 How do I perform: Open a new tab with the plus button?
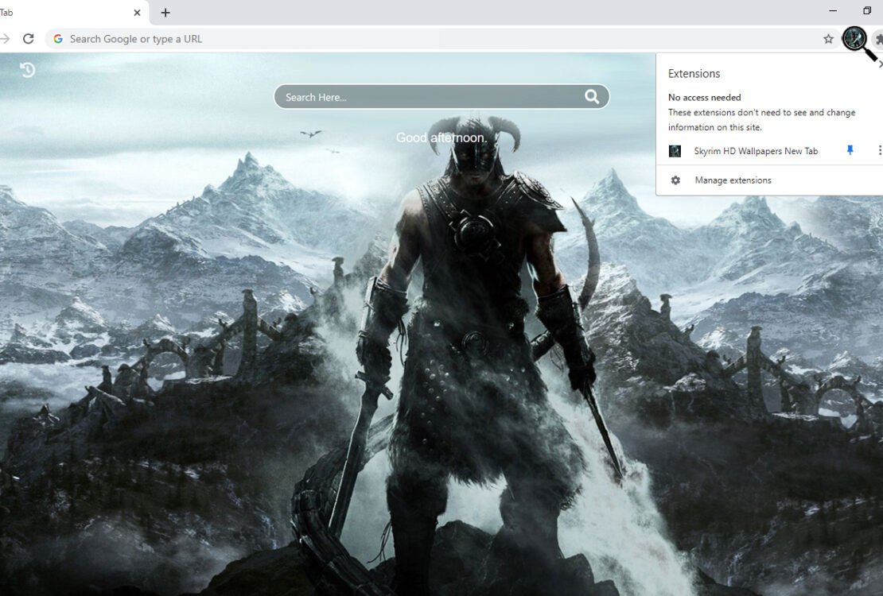[x=165, y=13]
